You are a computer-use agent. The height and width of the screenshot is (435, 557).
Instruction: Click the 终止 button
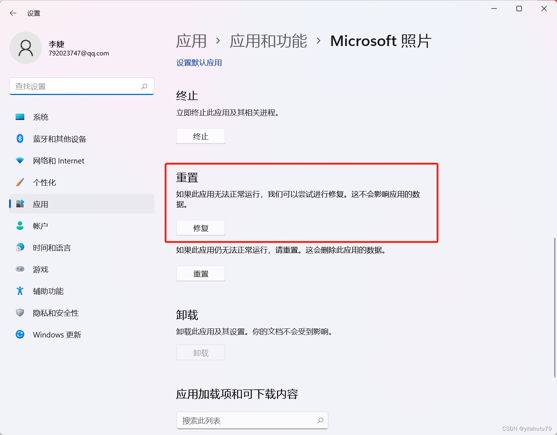pyautogui.click(x=201, y=136)
